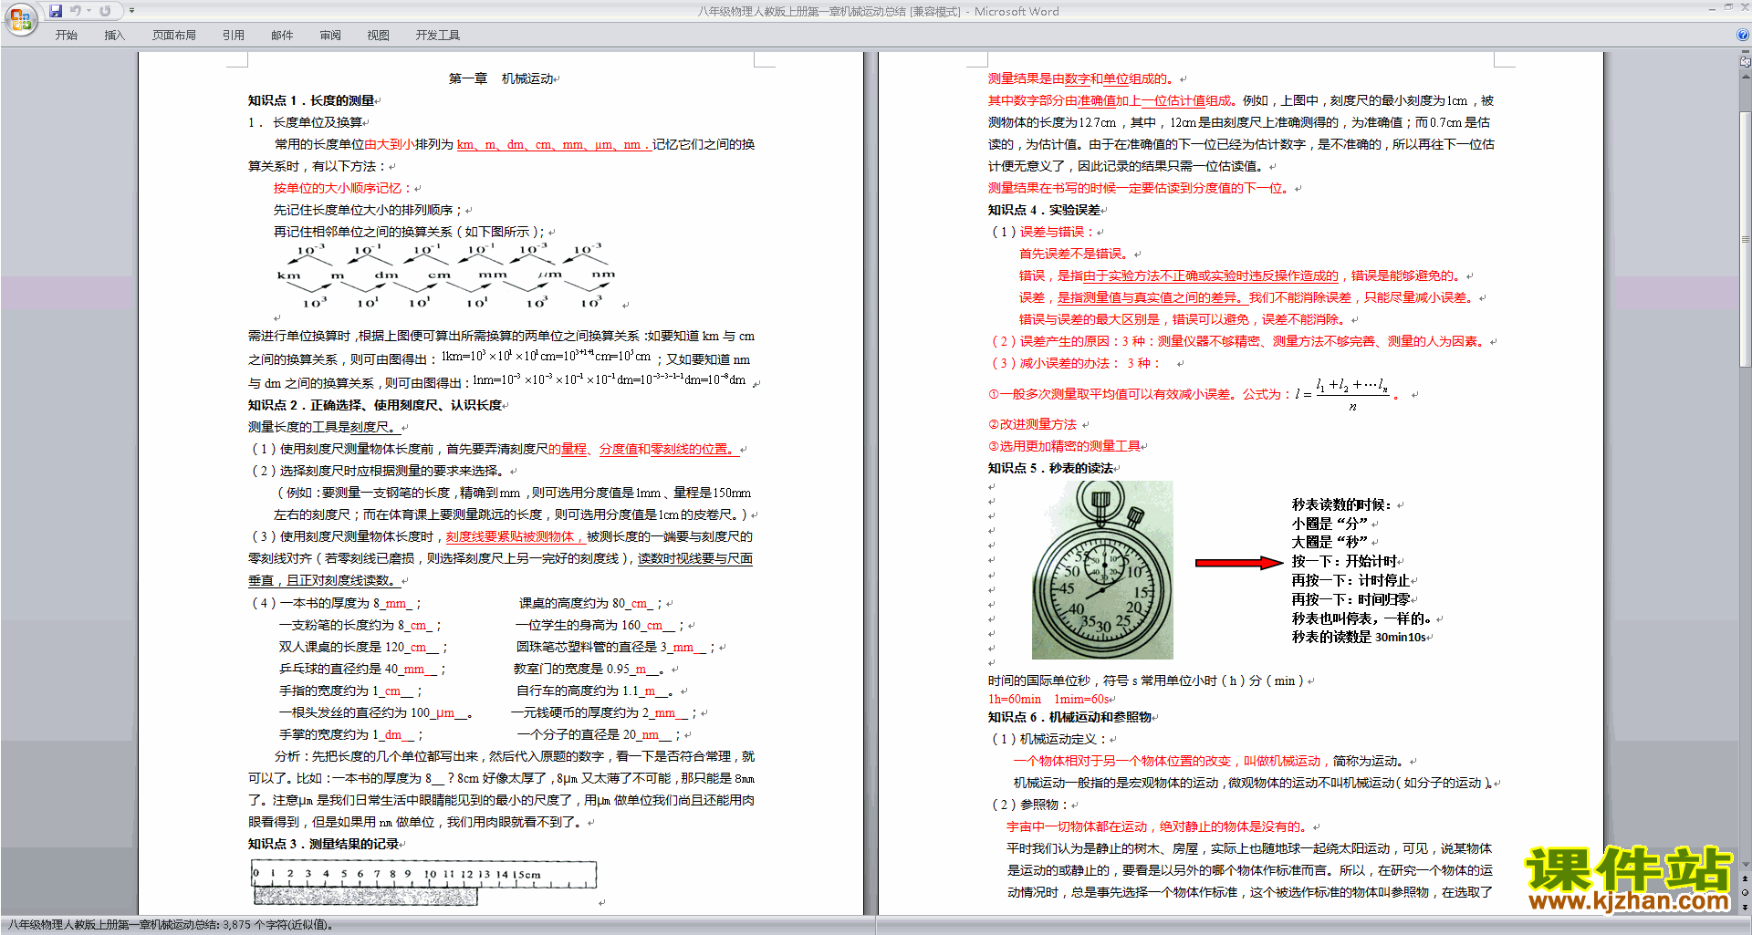Open the 开发工具 ribbon tab
Image resolution: width=1752 pixels, height=935 pixels.
437,36
